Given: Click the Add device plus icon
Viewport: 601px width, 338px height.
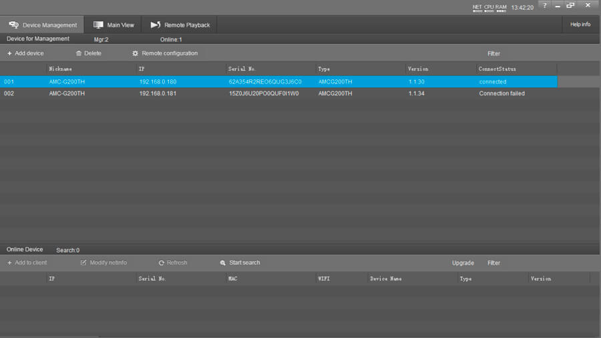Looking at the screenshot, I should [9, 53].
